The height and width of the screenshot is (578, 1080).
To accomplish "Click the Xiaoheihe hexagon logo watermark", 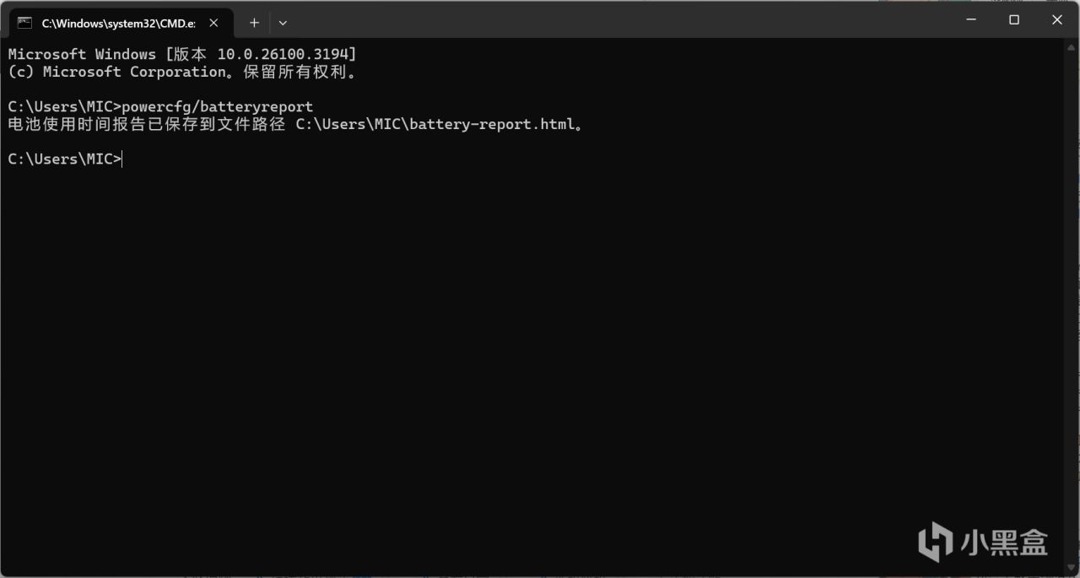I will (x=935, y=540).
